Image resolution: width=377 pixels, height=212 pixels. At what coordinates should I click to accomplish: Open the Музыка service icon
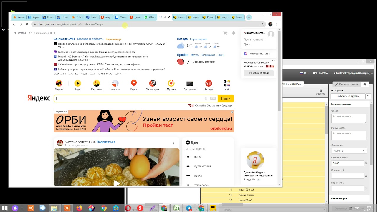click(x=171, y=83)
